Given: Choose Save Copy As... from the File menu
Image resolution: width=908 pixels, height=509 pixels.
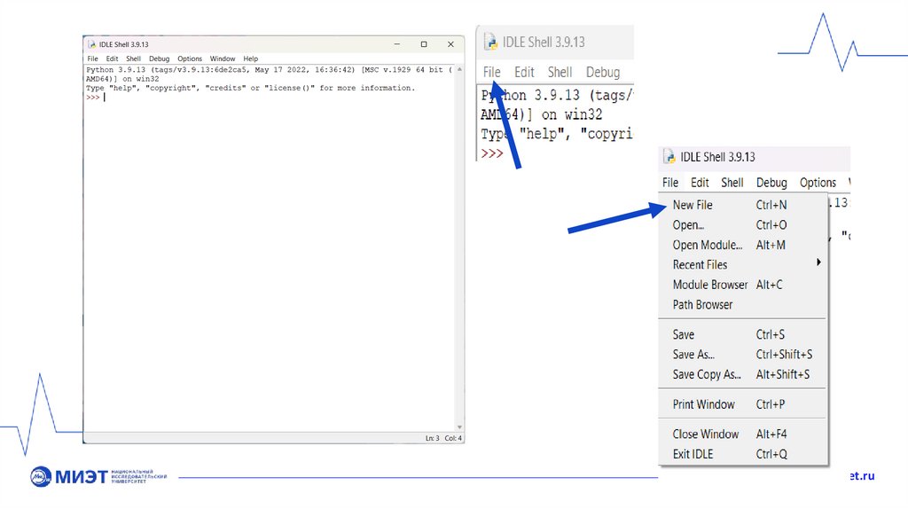Looking at the screenshot, I should click(x=743, y=374).
